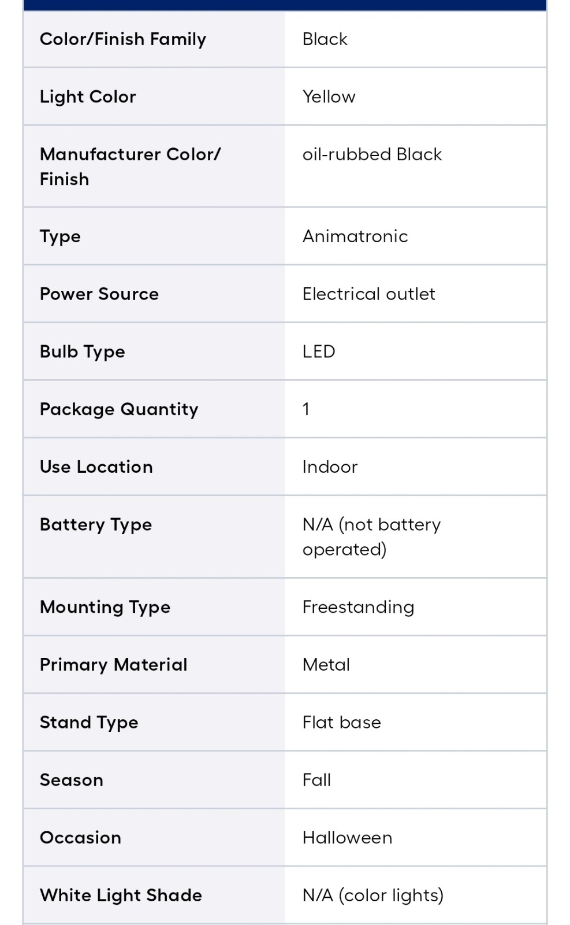Tap the Electrical outlet value
The image size is (570, 925).
click(x=368, y=294)
